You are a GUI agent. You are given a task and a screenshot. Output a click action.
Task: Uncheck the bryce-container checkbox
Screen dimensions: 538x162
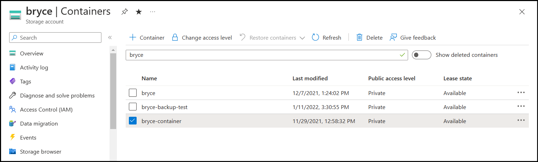point(133,121)
